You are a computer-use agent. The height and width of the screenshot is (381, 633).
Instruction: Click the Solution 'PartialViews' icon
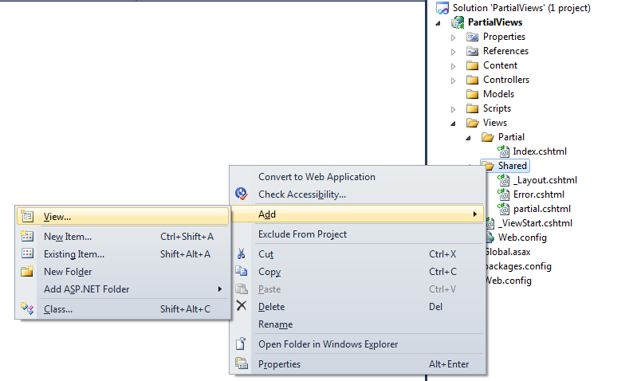tap(442, 8)
